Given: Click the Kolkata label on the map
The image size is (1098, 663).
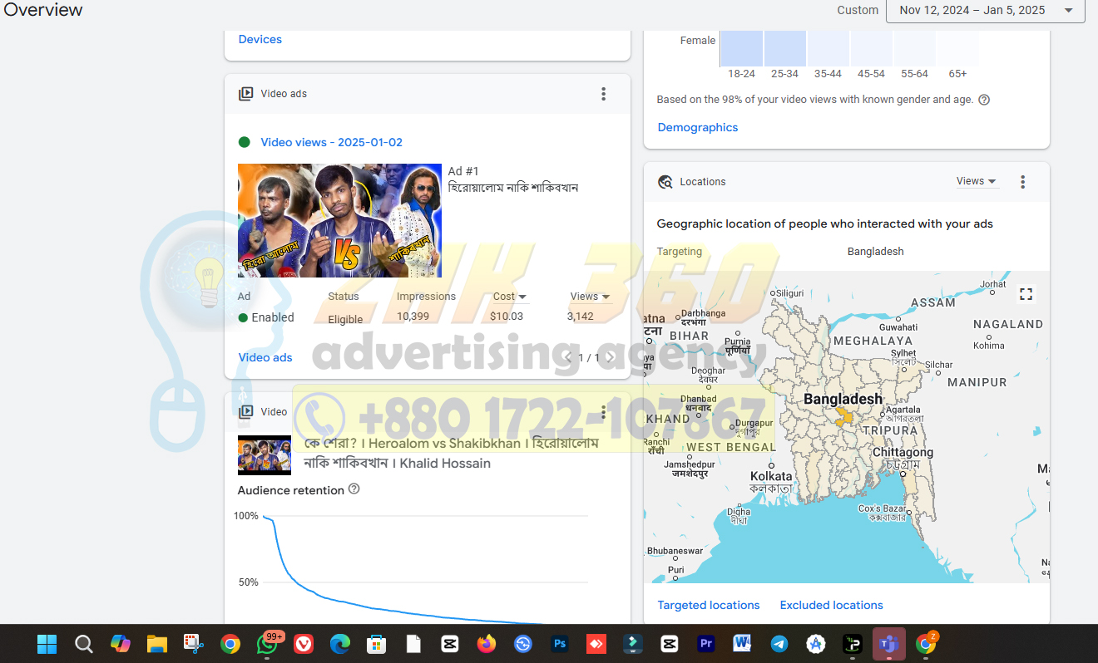Looking at the screenshot, I should [x=771, y=477].
